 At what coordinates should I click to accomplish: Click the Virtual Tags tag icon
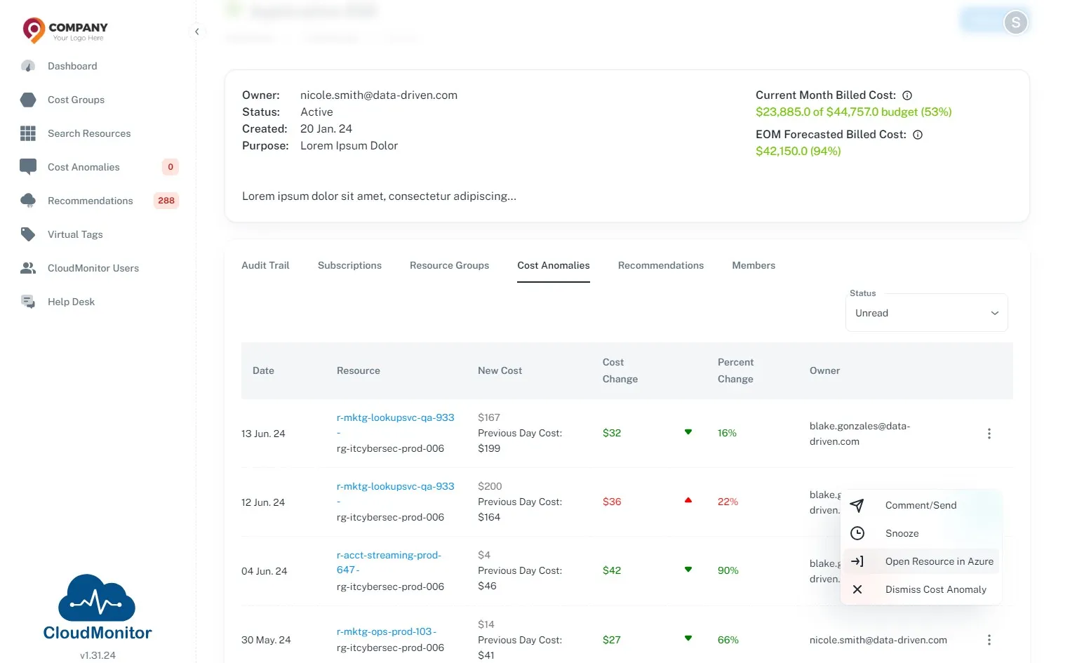[28, 234]
